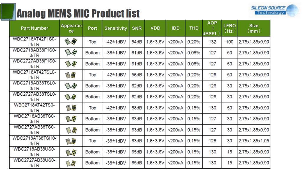This screenshot has height=173, width=302.
Task: Click the 132 AOP value cell
Action: coord(212,42)
